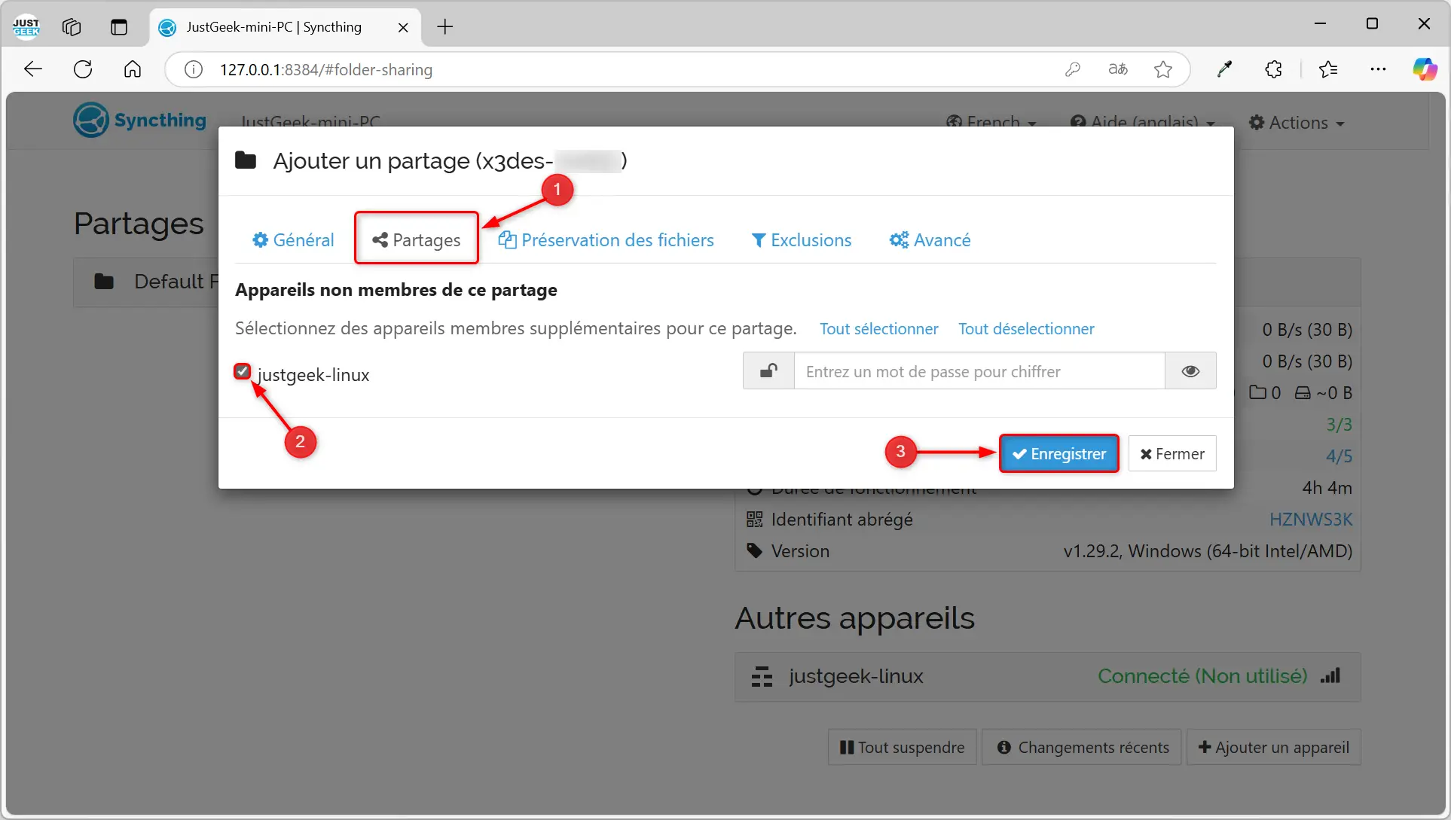Click the Identifiant abrégé QR icon
This screenshot has width=1451, height=820.
coord(754,519)
